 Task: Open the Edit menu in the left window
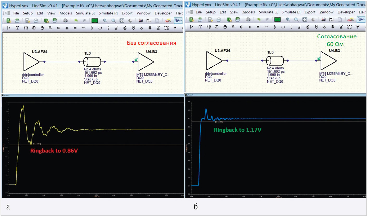(x=40, y=13)
